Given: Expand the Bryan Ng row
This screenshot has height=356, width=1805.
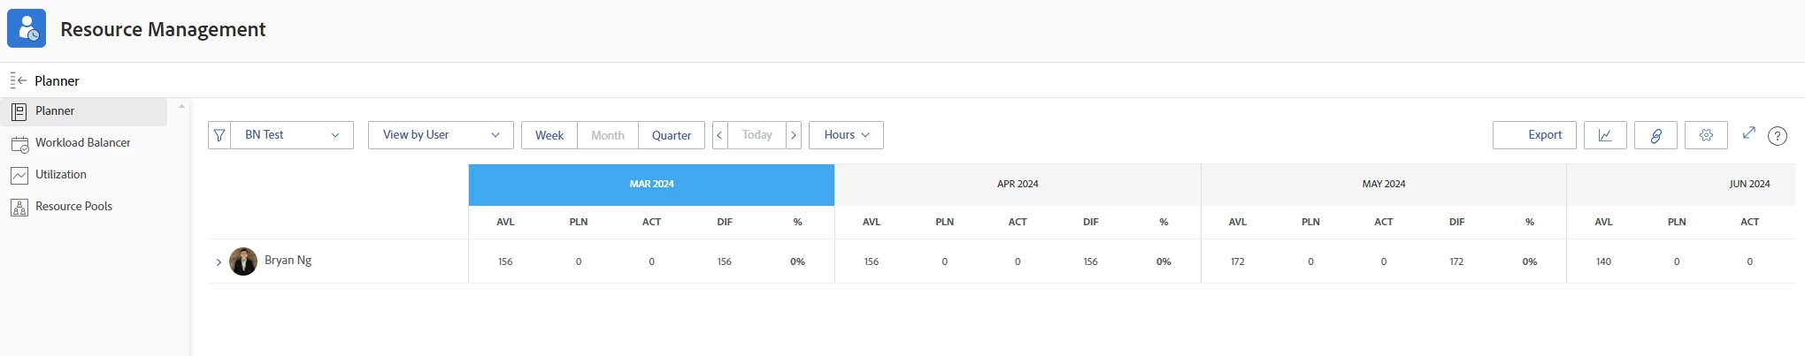Looking at the screenshot, I should [219, 262].
